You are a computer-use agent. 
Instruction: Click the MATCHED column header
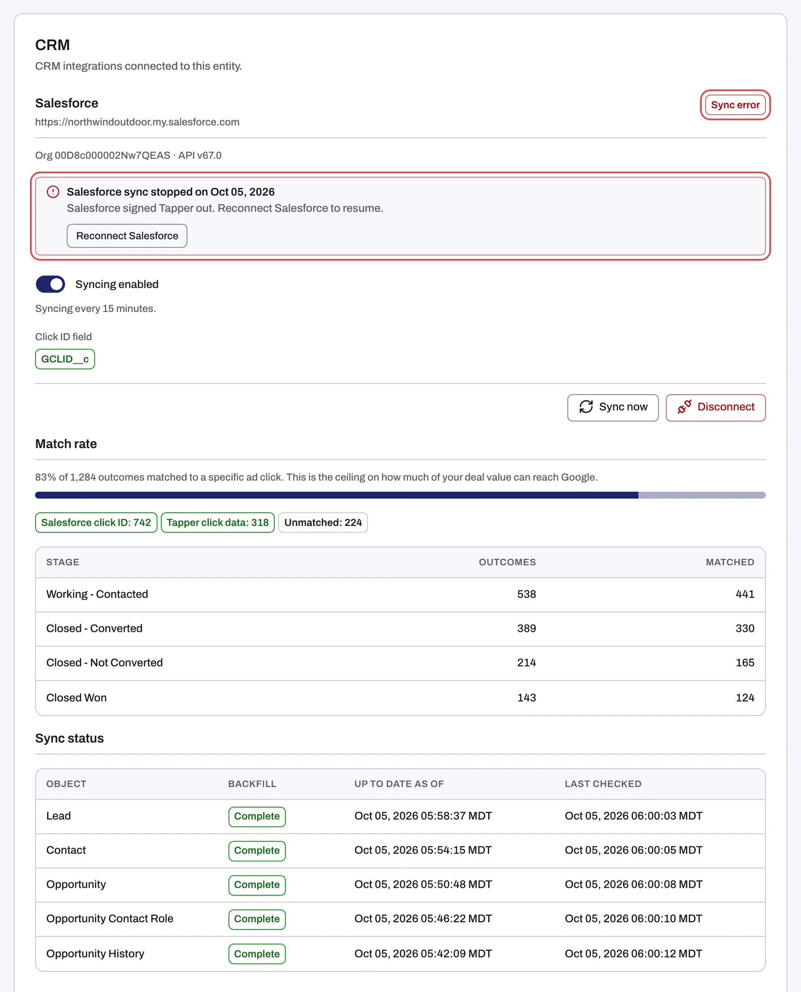point(730,562)
